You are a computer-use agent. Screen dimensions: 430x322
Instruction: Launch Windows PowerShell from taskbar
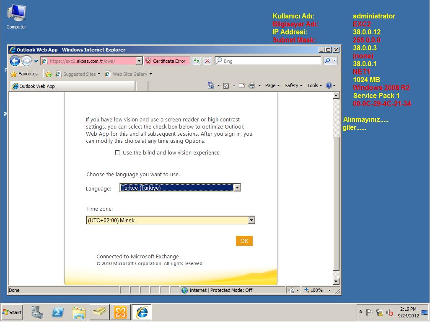tap(58, 312)
